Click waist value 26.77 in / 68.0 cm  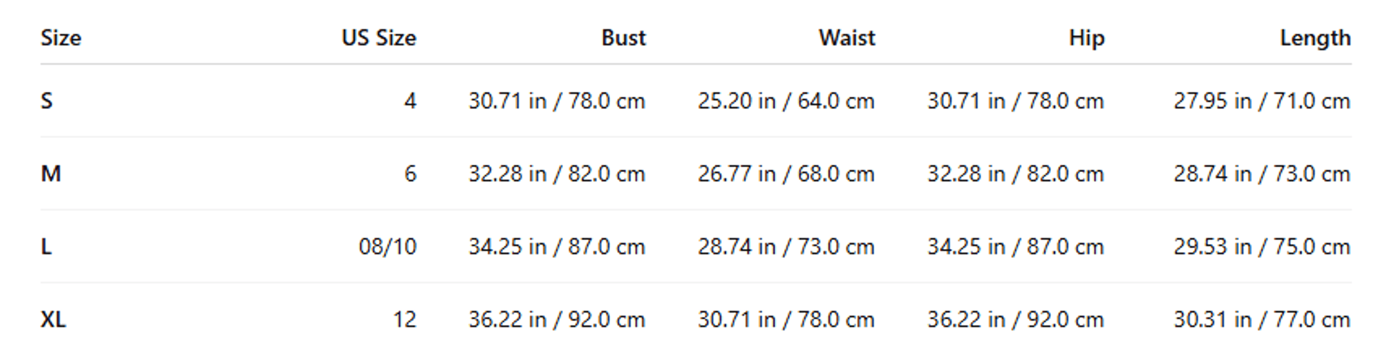coord(787,174)
